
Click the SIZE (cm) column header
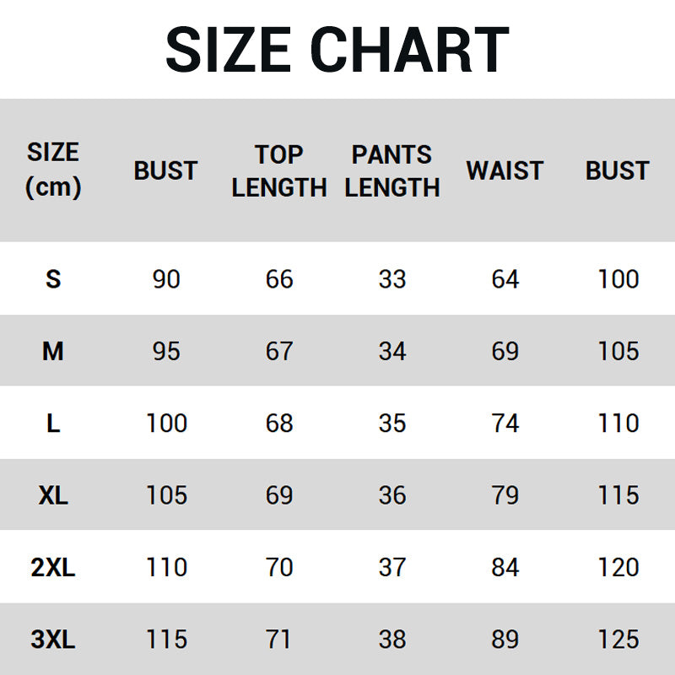pyautogui.click(x=53, y=170)
